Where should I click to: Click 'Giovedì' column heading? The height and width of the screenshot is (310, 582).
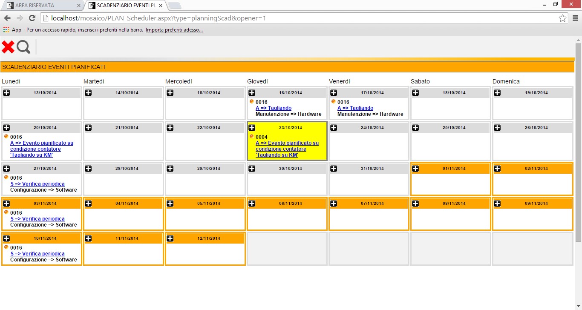click(257, 81)
